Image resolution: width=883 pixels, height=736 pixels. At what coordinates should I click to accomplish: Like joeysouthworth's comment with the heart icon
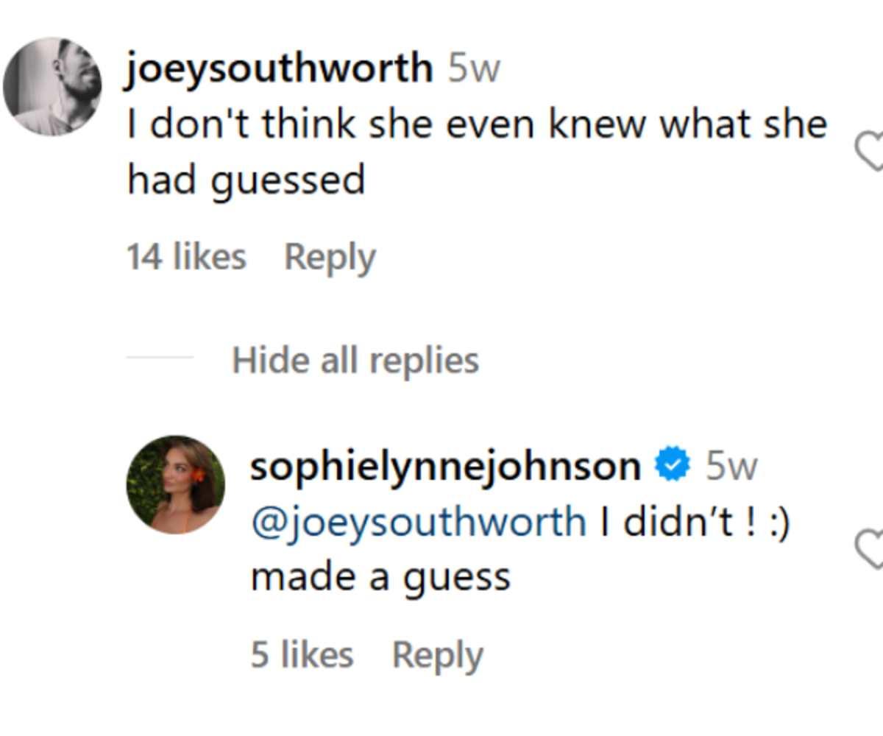point(870,153)
